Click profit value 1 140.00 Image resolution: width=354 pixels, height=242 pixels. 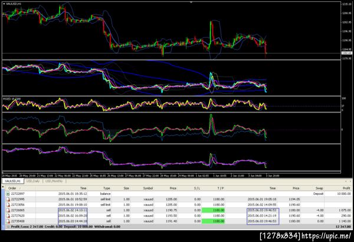pyautogui.click(x=345, y=221)
